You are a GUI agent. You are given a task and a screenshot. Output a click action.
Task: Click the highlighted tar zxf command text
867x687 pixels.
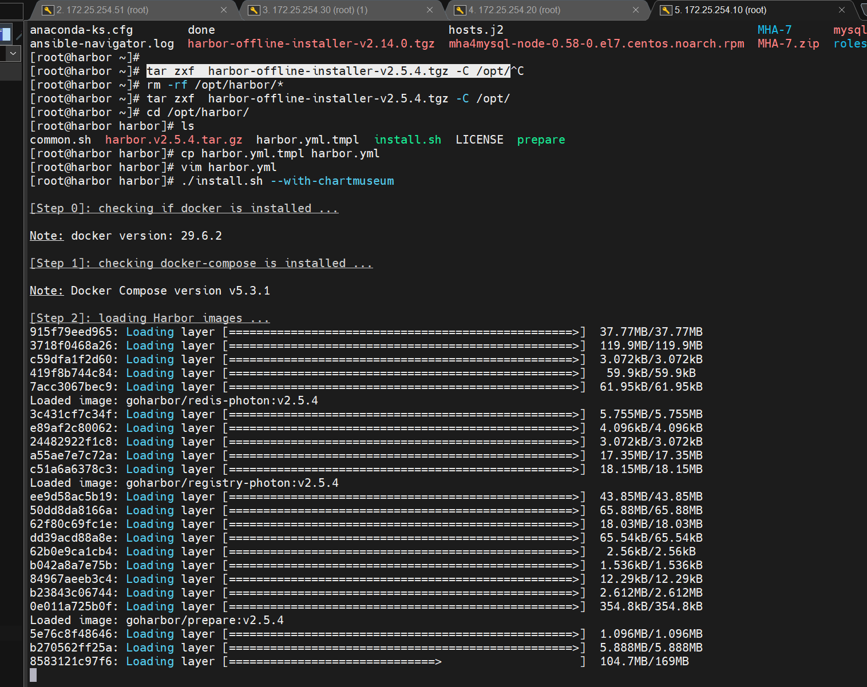click(x=328, y=71)
